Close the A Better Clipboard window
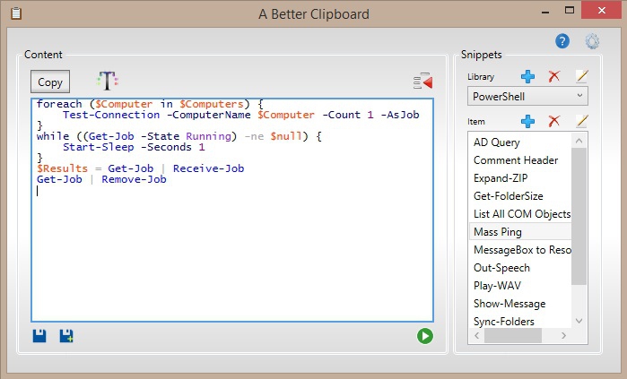This screenshot has width=627, height=379. click(x=602, y=11)
